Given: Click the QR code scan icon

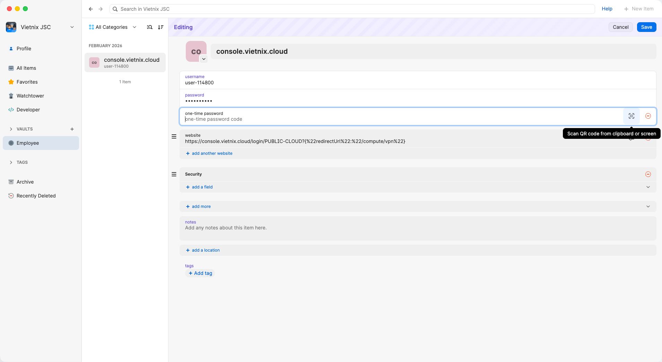Looking at the screenshot, I should pos(631,116).
